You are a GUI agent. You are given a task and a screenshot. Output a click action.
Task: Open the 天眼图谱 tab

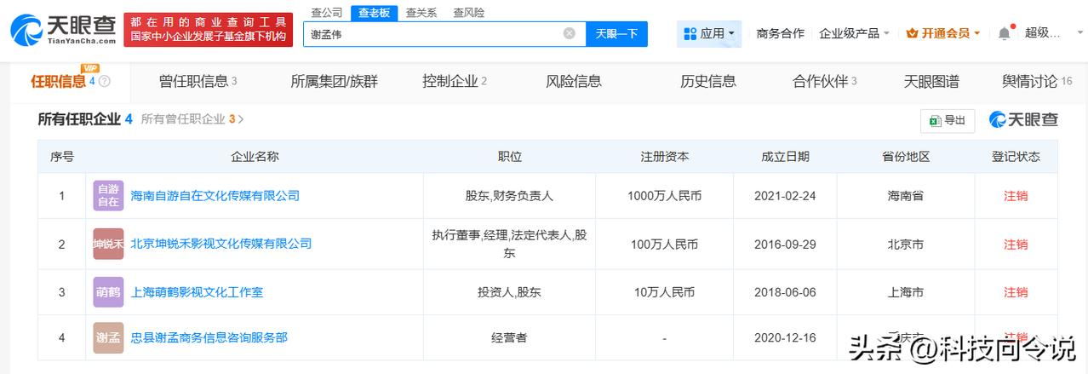[931, 81]
